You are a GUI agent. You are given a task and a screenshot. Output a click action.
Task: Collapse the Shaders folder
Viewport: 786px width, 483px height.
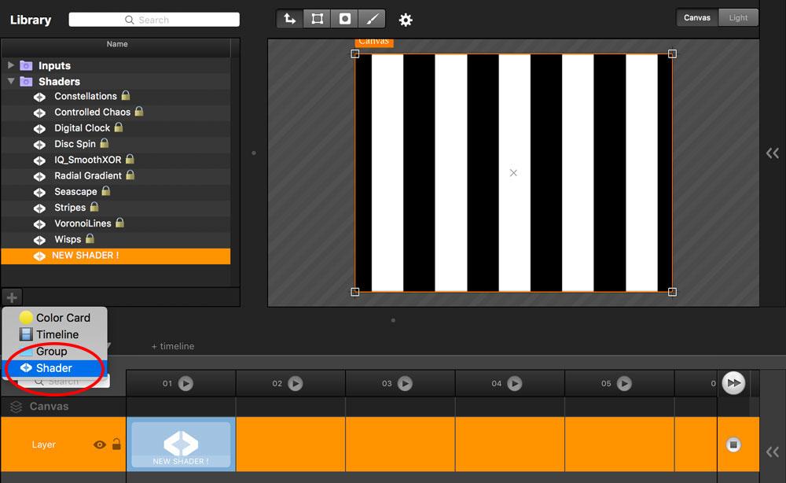pyautogui.click(x=11, y=81)
